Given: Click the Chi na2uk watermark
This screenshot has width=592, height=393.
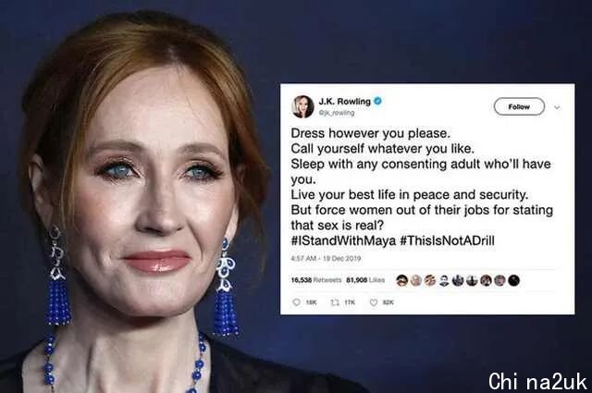Looking at the screenshot, I should (537, 381).
